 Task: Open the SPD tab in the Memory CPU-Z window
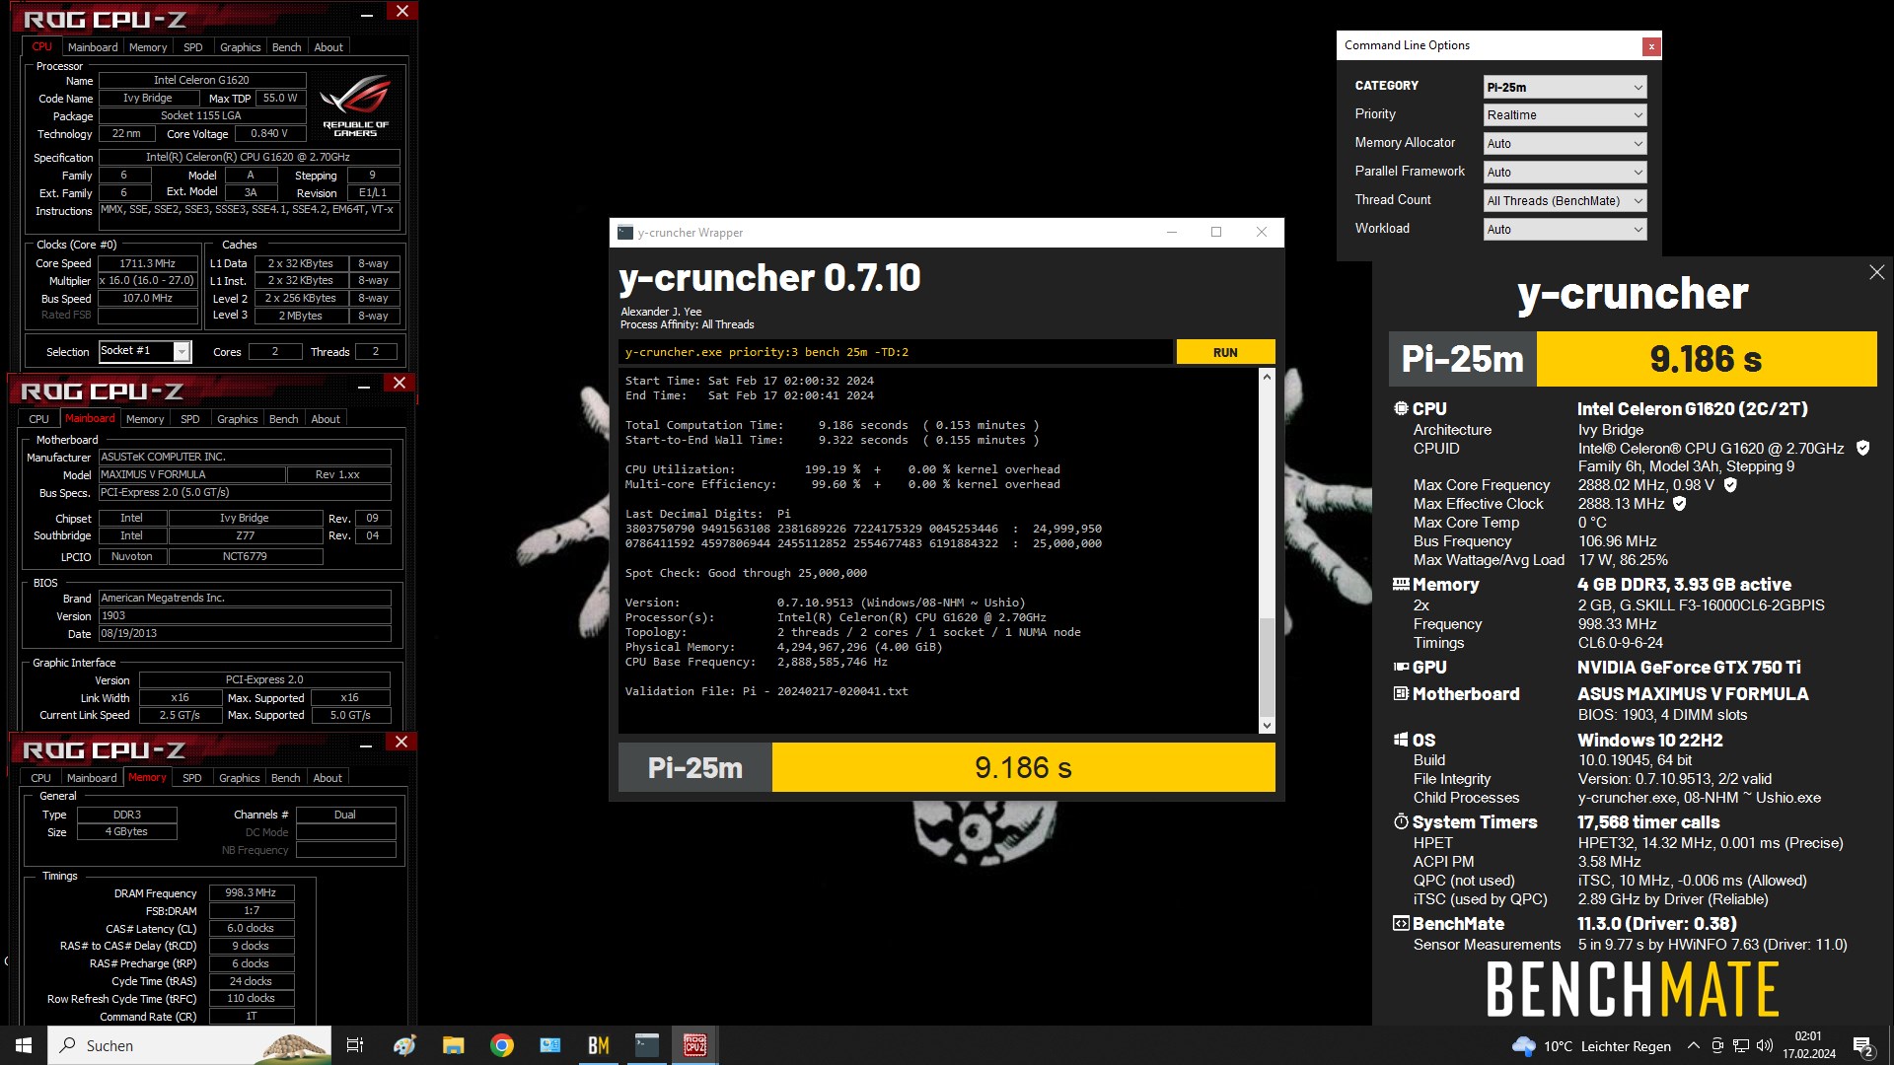click(x=192, y=778)
